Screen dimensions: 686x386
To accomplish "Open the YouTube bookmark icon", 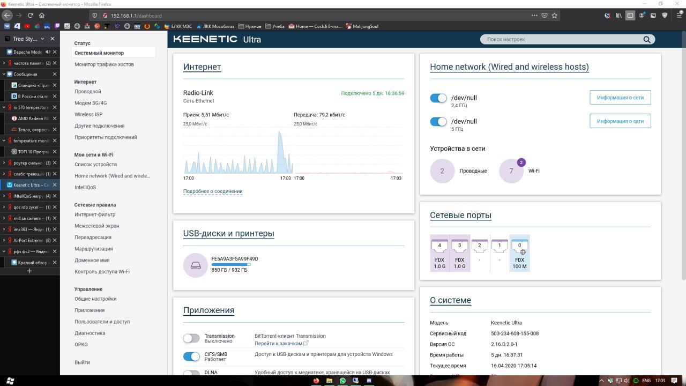I will (27, 26).
